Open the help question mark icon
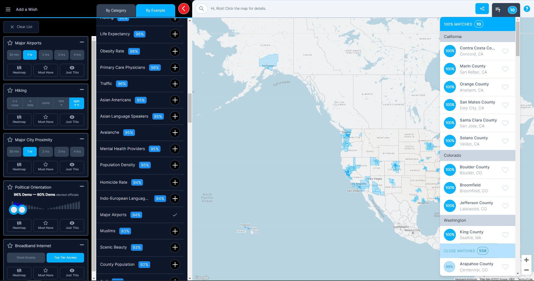Image resolution: width=534 pixels, height=281 pixels. point(526,9)
